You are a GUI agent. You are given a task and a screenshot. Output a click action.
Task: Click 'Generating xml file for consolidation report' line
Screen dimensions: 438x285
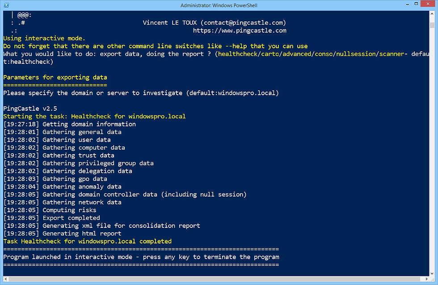click(102, 226)
